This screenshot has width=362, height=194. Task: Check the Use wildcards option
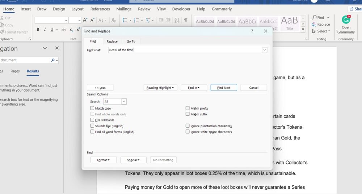[92, 120]
